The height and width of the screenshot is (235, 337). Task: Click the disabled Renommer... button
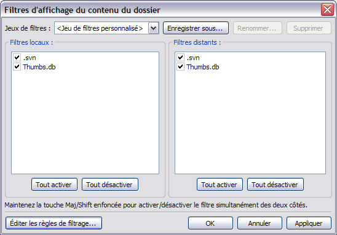258,28
